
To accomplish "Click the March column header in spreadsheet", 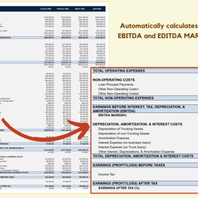I will click(x=80, y=9).
